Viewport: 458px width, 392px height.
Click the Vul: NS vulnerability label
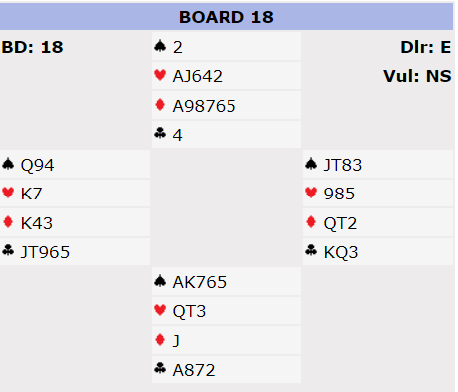(417, 76)
